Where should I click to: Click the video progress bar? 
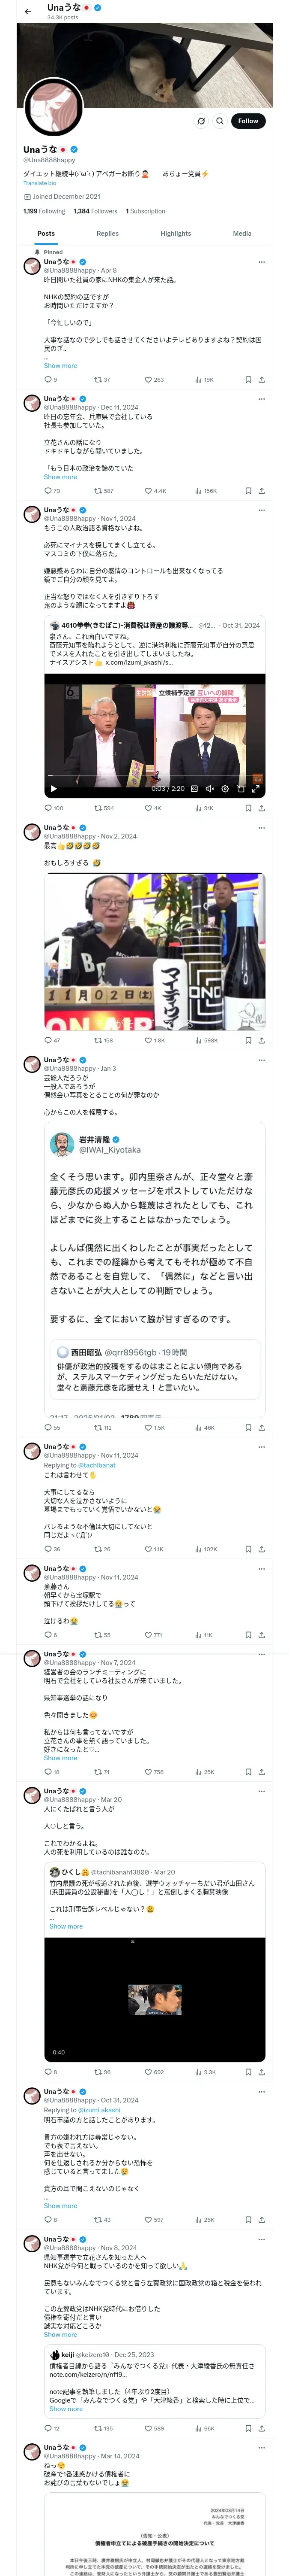click(x=155, y=776)
